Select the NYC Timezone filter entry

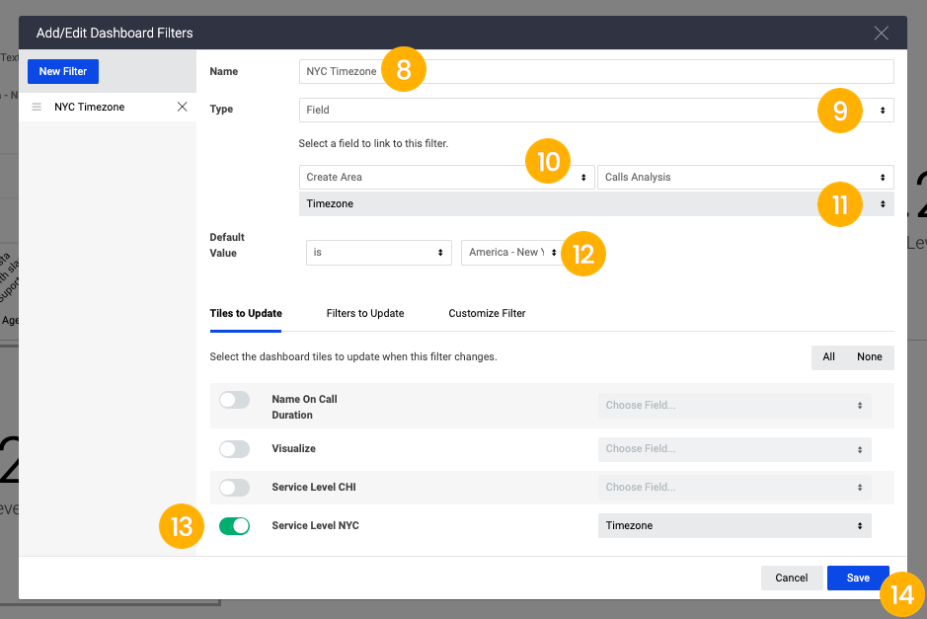pos(108,107)
